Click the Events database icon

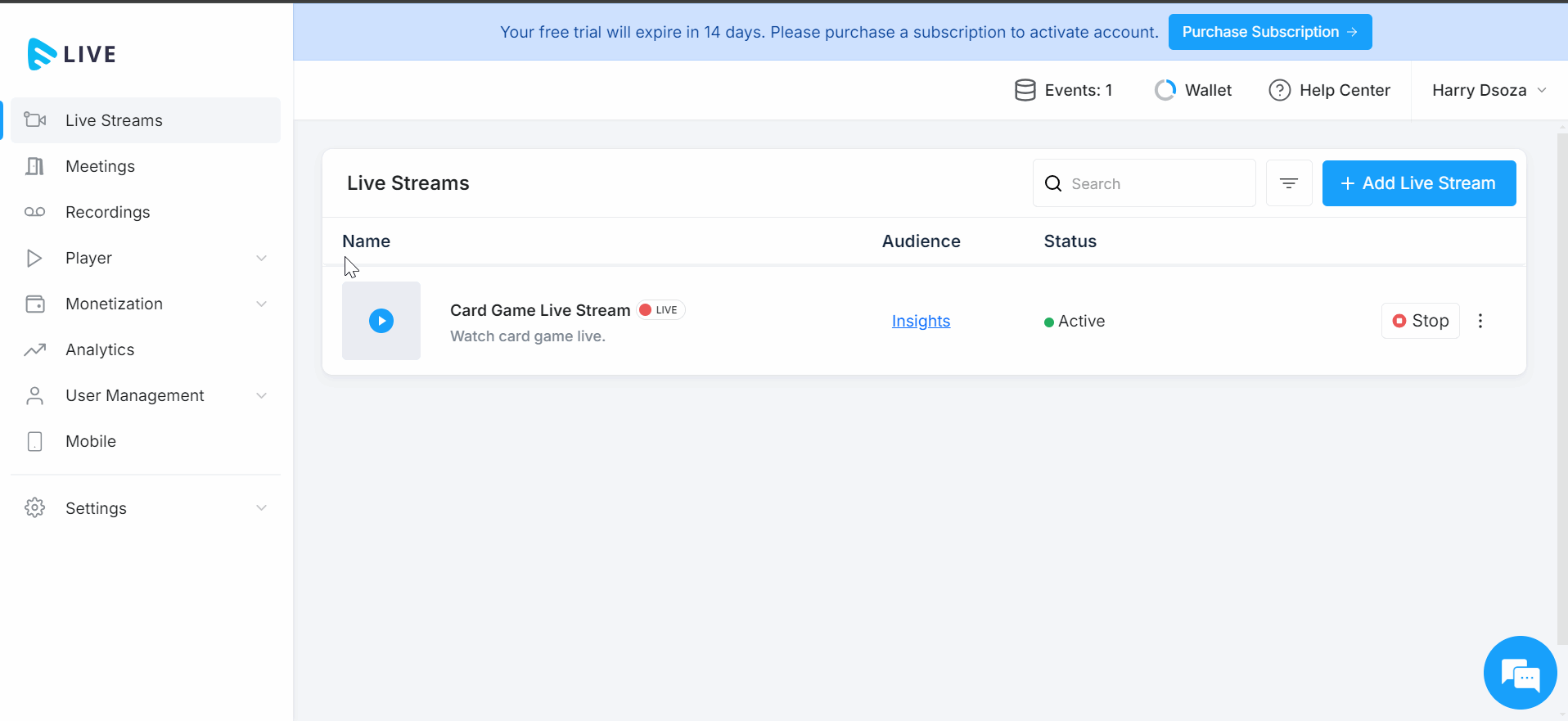(1025, 90)
